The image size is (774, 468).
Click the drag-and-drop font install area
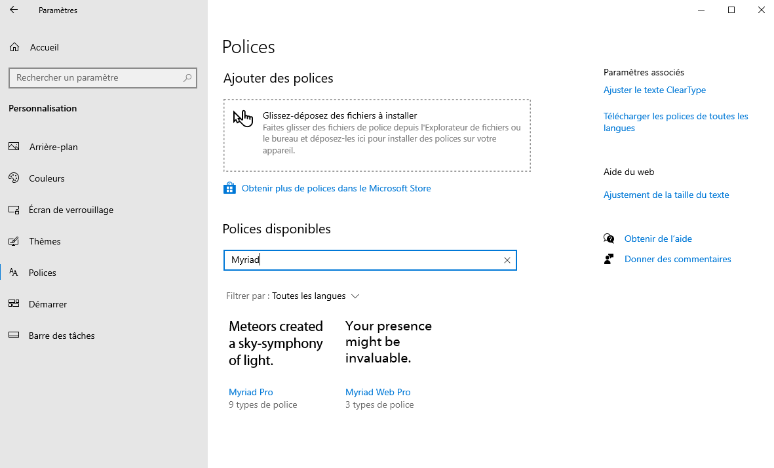pos(377,135)
